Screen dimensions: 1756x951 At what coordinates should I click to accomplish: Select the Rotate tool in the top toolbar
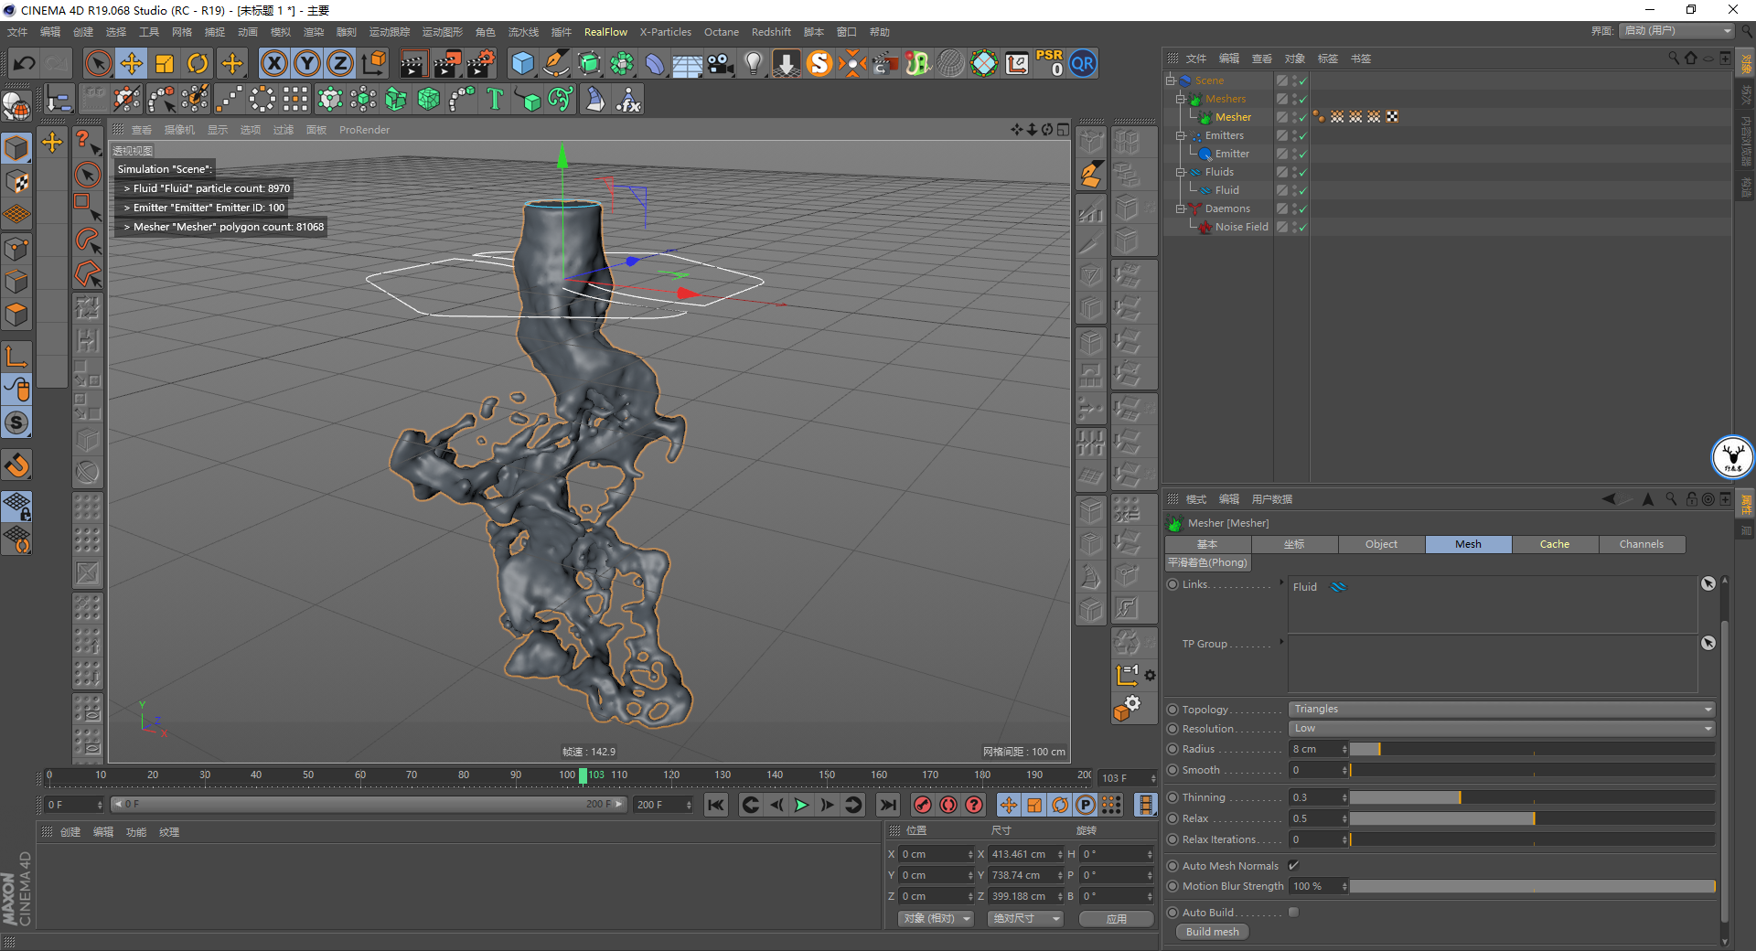point(198,63)
